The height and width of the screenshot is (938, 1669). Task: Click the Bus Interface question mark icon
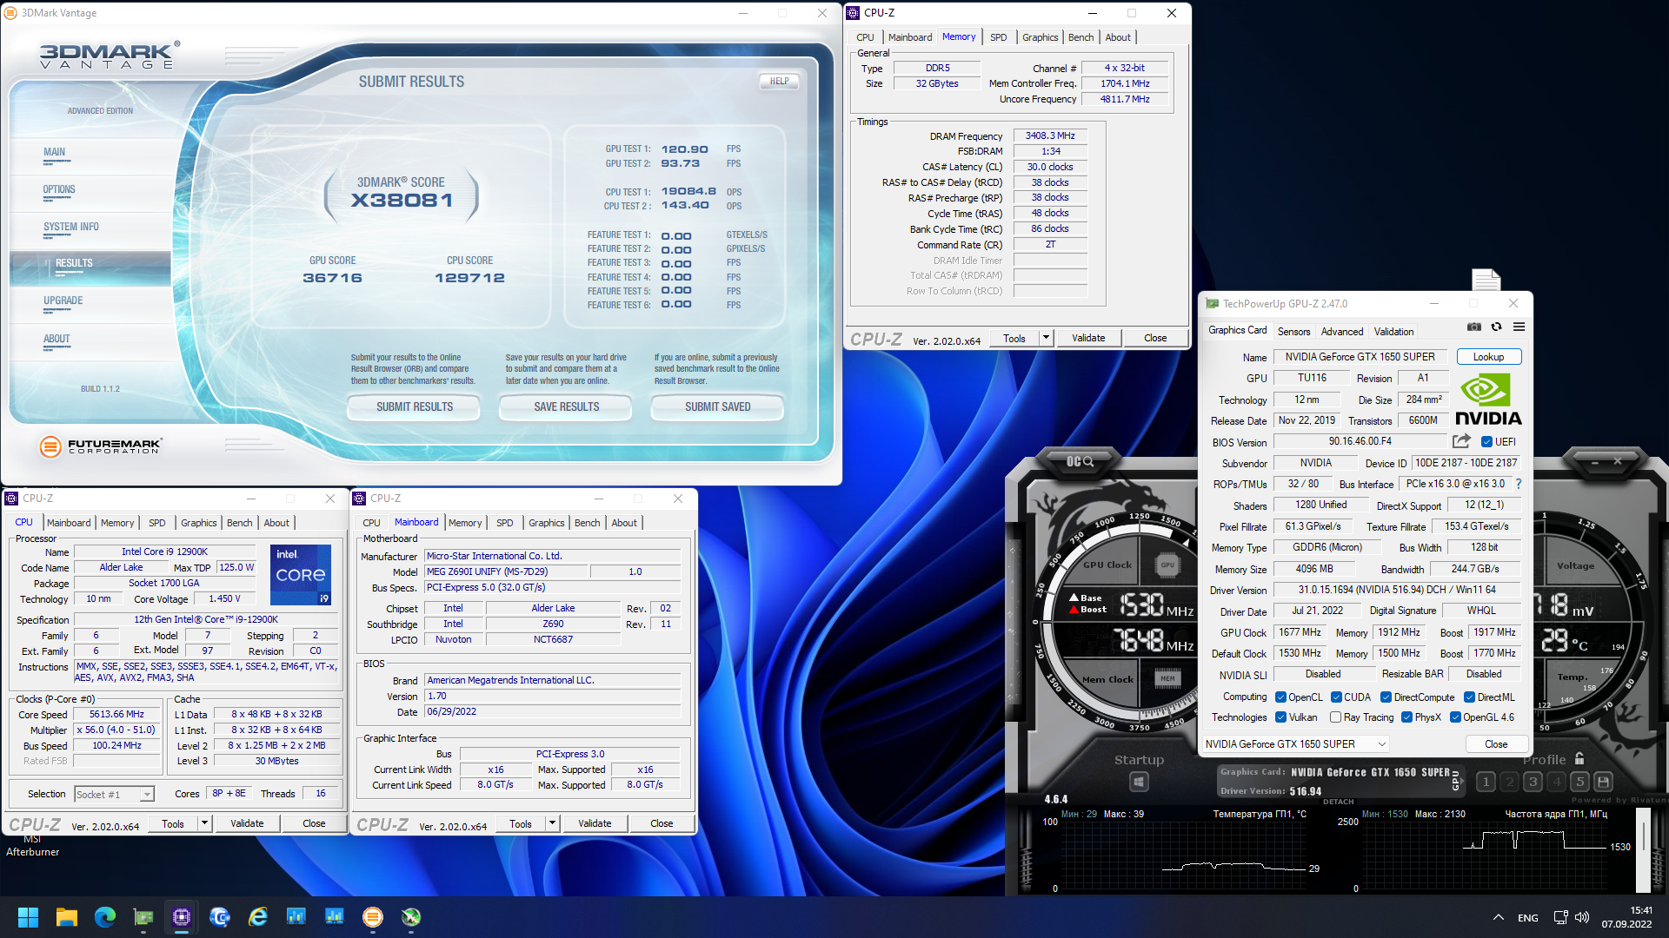[1519, 484]
